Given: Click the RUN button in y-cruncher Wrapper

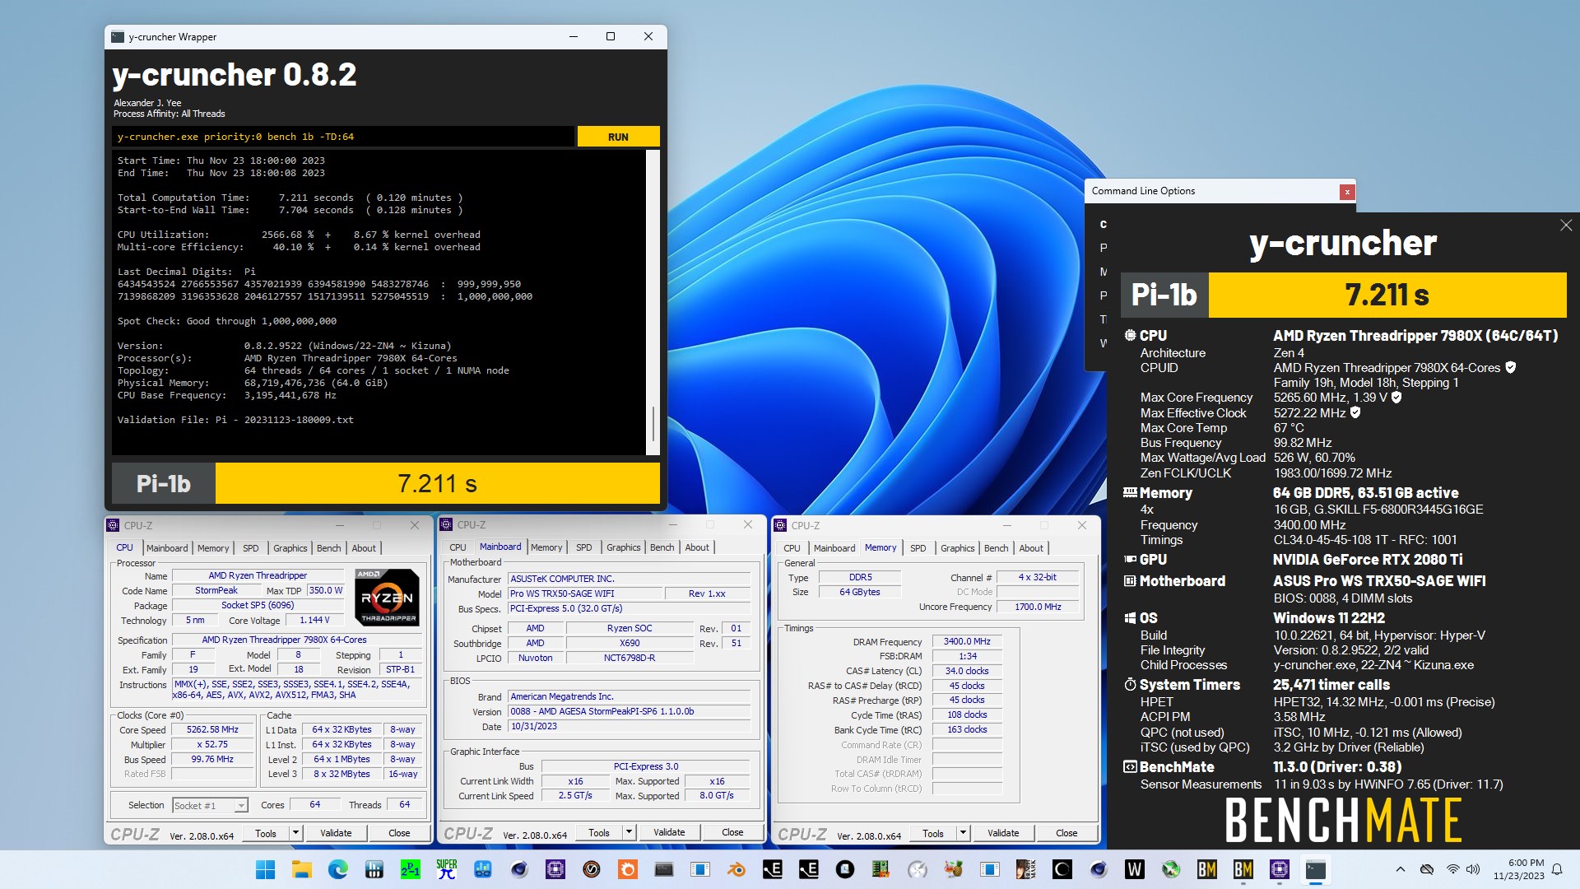Looking at the screenshot, I should tap(618, 137).
